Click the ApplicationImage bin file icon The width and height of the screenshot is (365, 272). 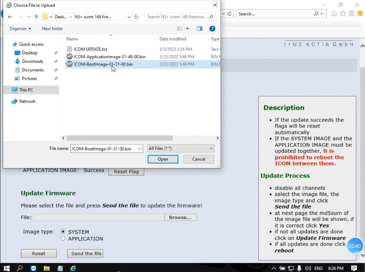(69, 56)
